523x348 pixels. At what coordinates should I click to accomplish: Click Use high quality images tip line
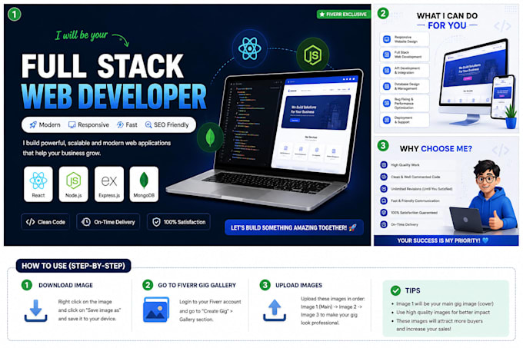pos(443,313)
